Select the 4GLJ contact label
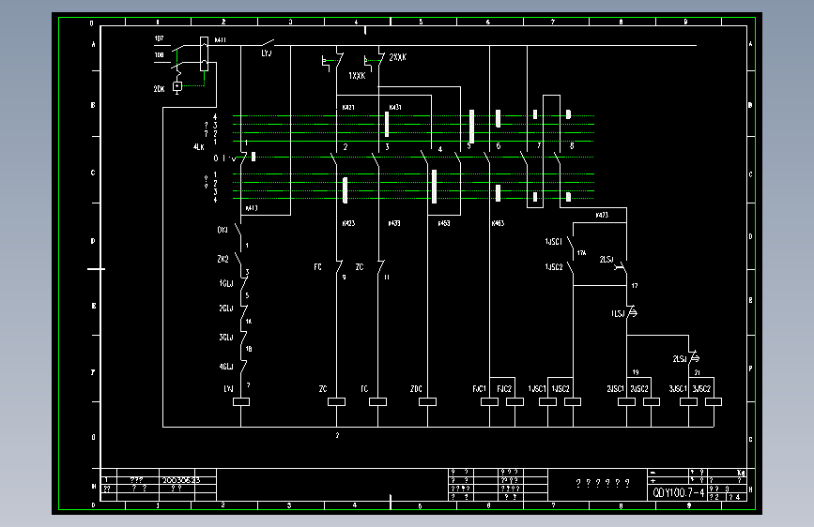The height and width of the screenshot is (527, 814). coord(226,367)
